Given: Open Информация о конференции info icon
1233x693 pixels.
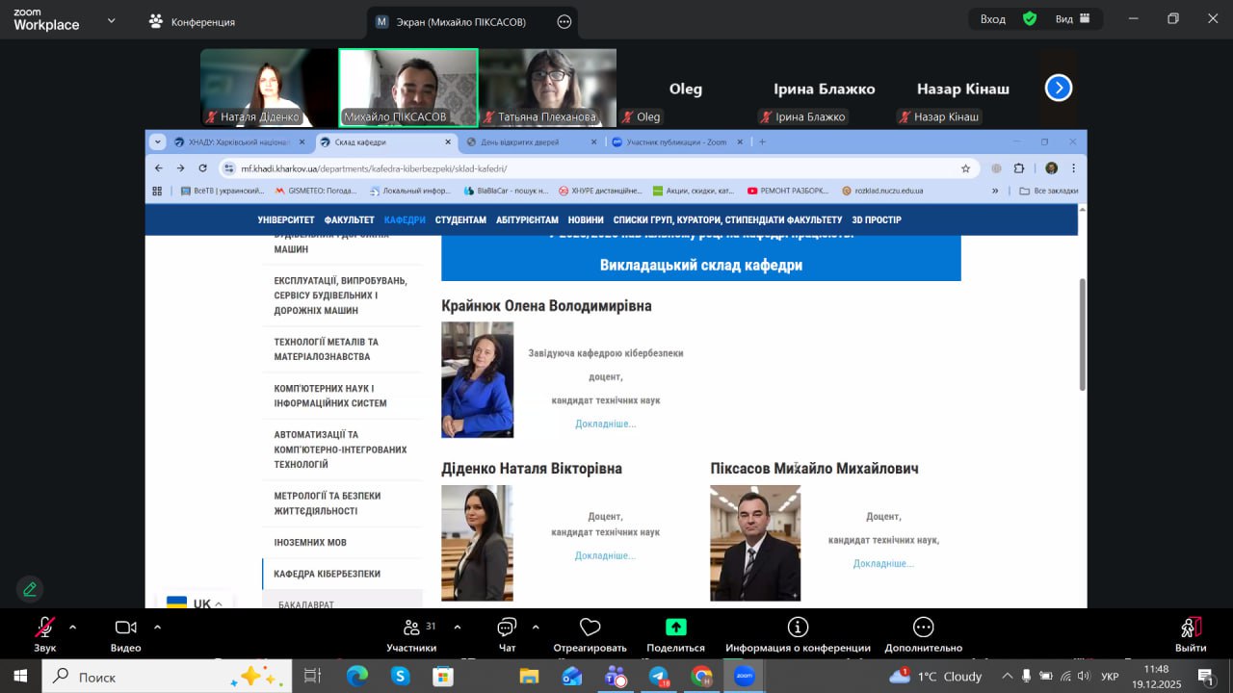Looking at the screenshot, I should pyautogui.click(x=798, y=628).
